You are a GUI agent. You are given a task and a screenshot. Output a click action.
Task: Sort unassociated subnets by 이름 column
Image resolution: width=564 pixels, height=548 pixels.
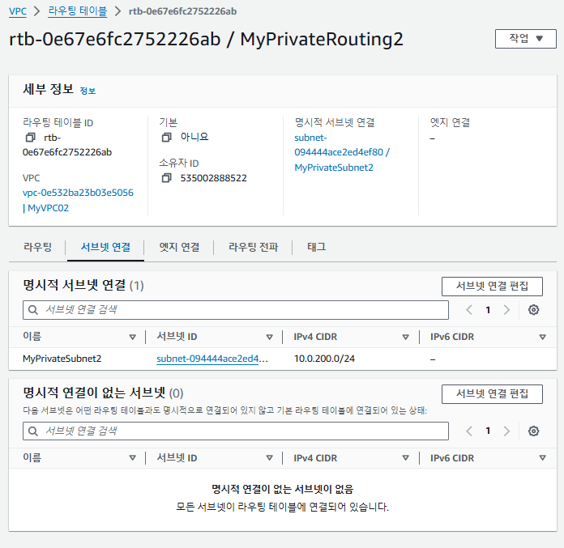[x=132, y=458]
